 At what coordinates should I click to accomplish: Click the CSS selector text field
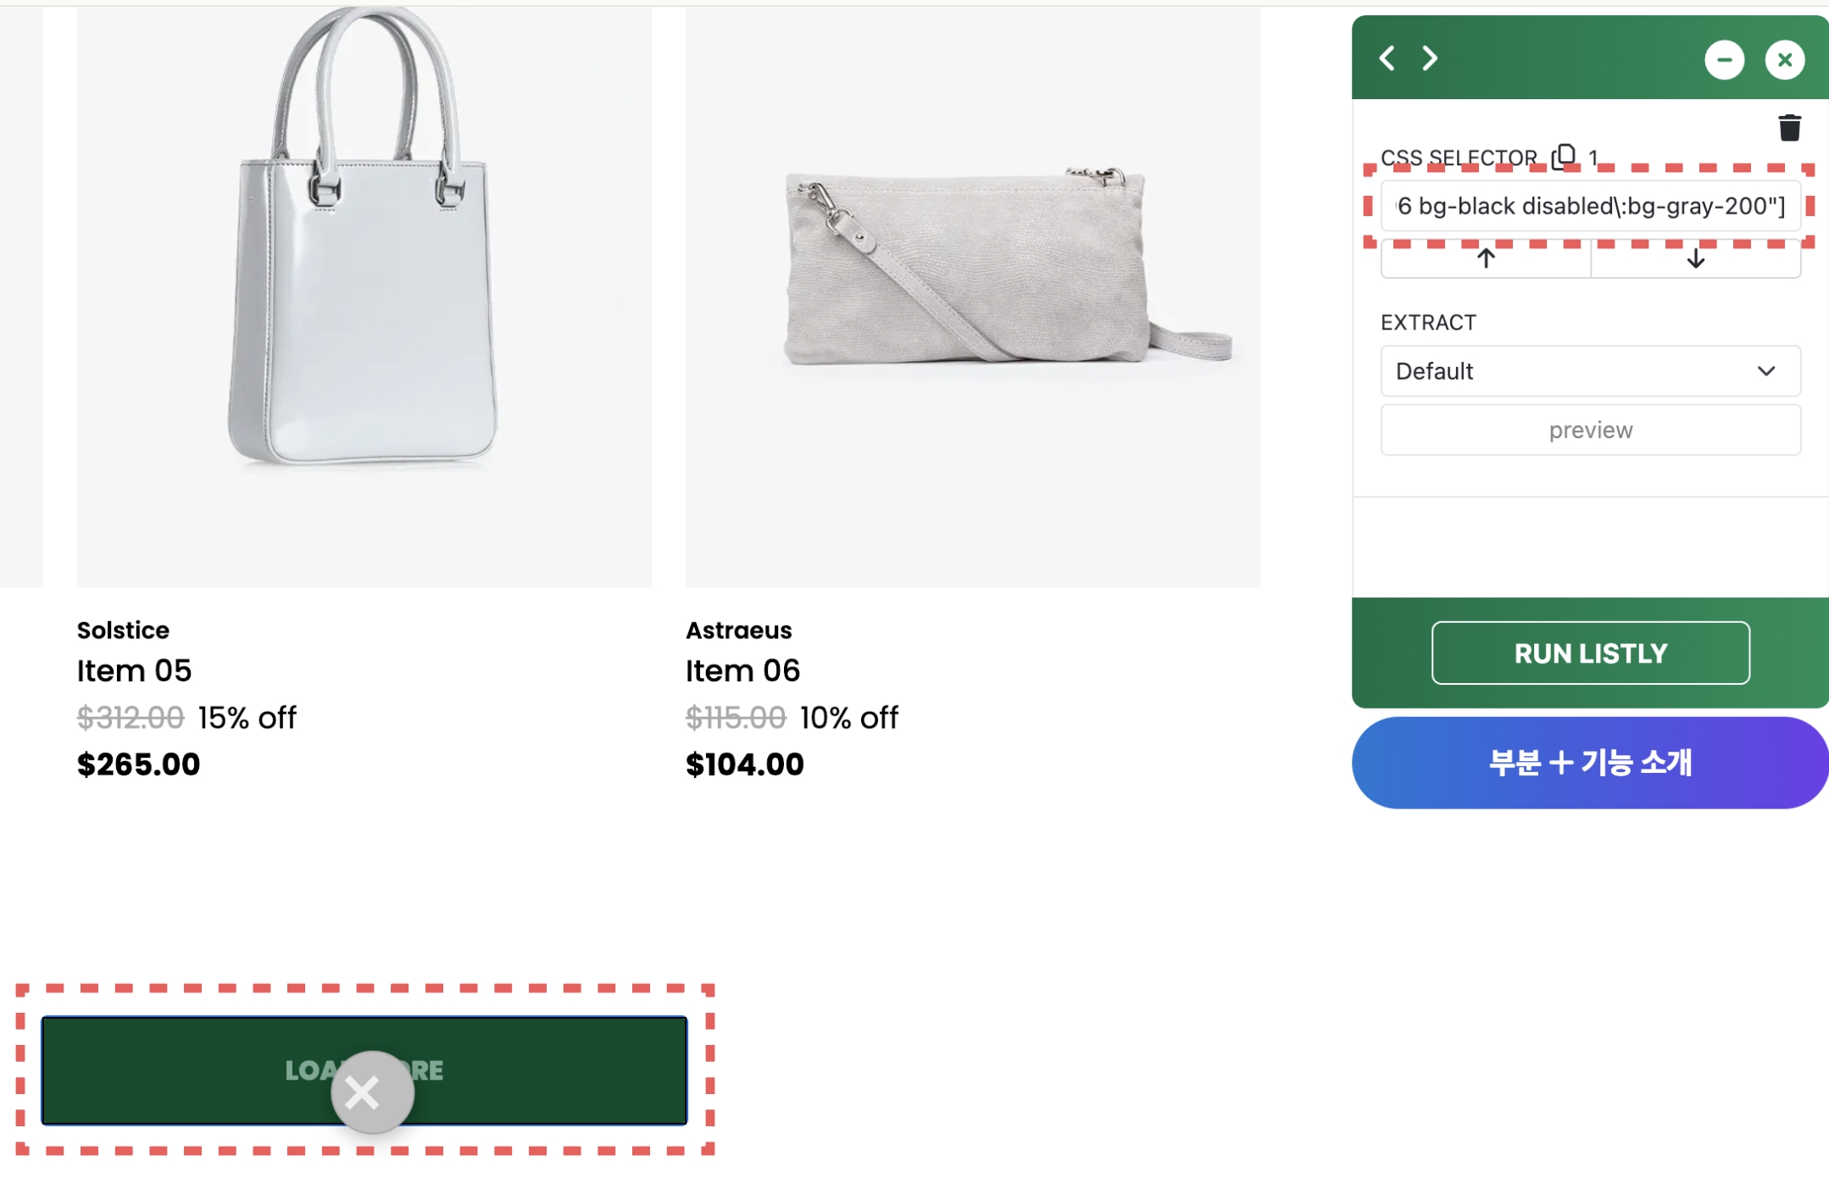(1590, 206)
